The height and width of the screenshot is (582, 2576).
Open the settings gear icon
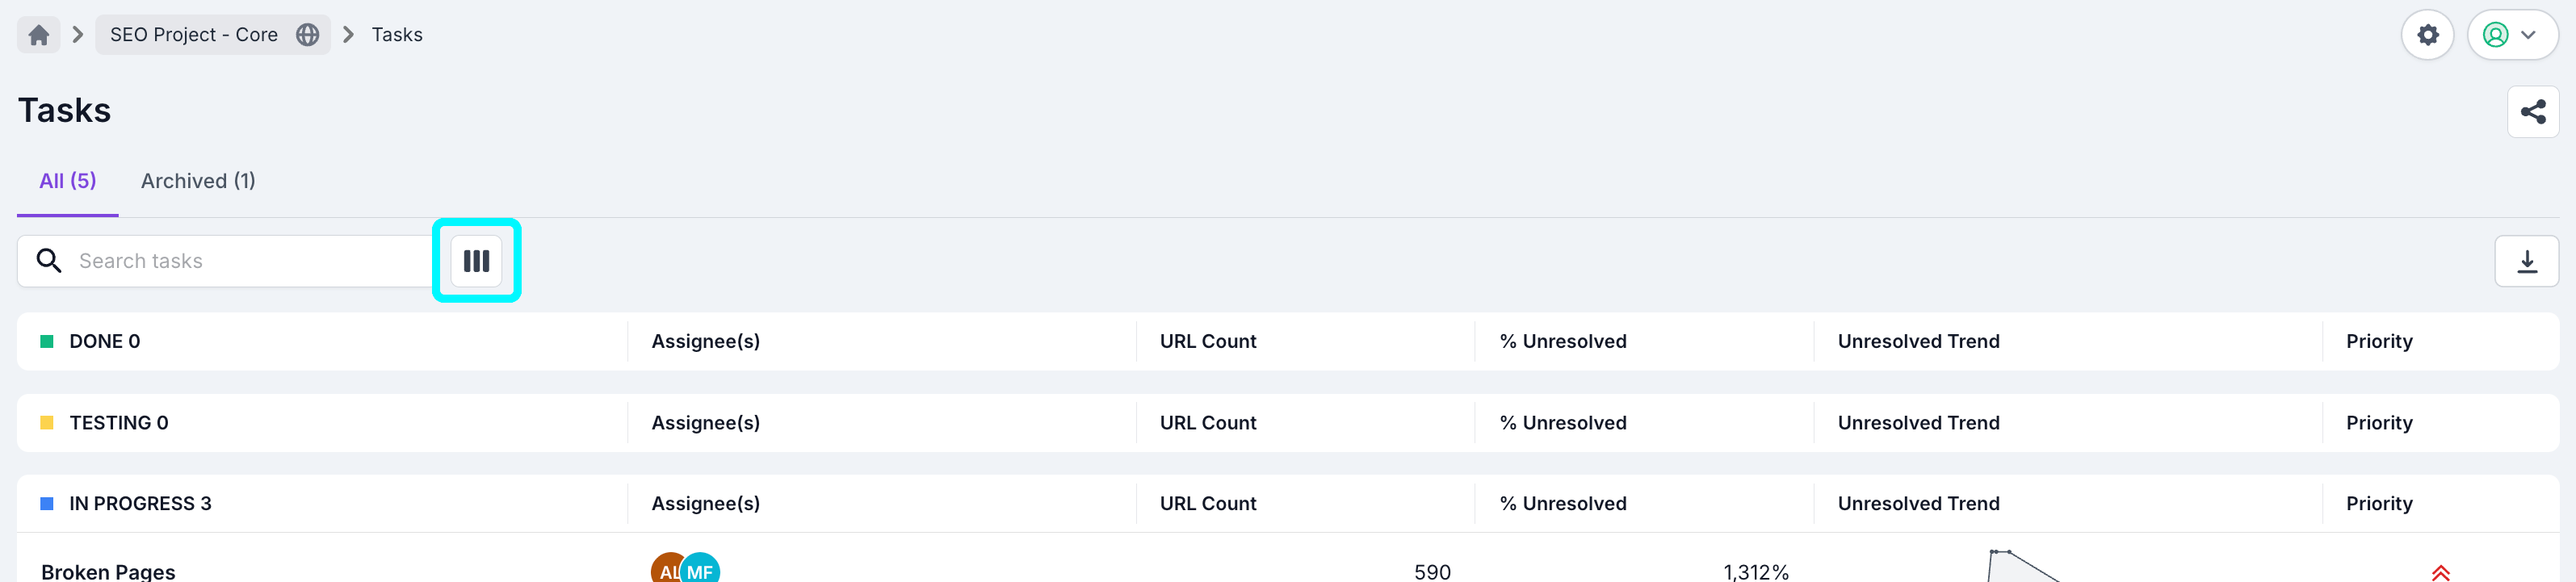[x=2428, y=34]
